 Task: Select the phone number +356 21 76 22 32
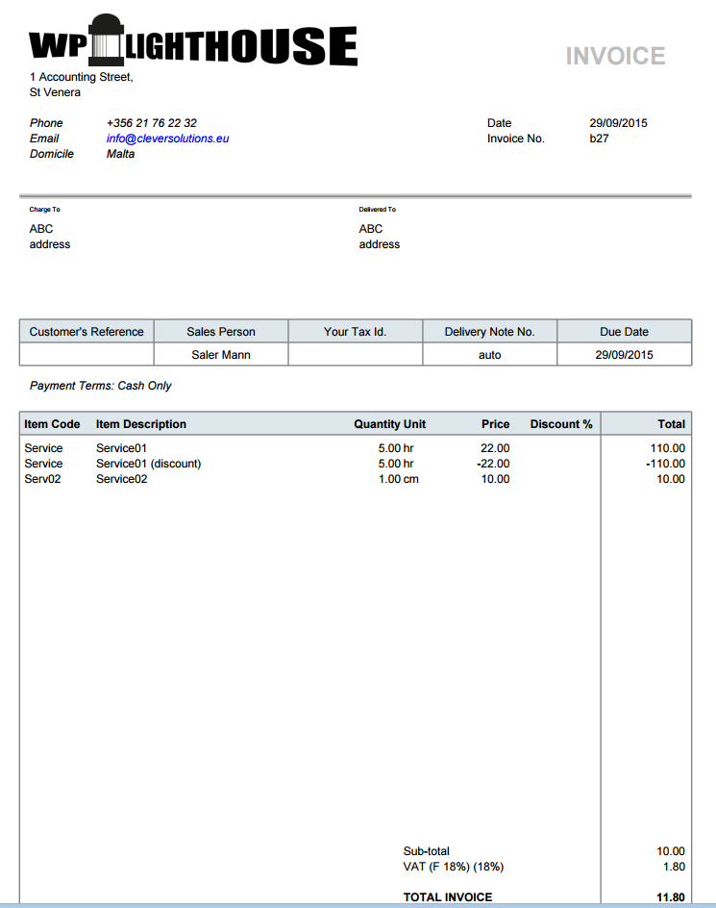[x=152, y=123]
